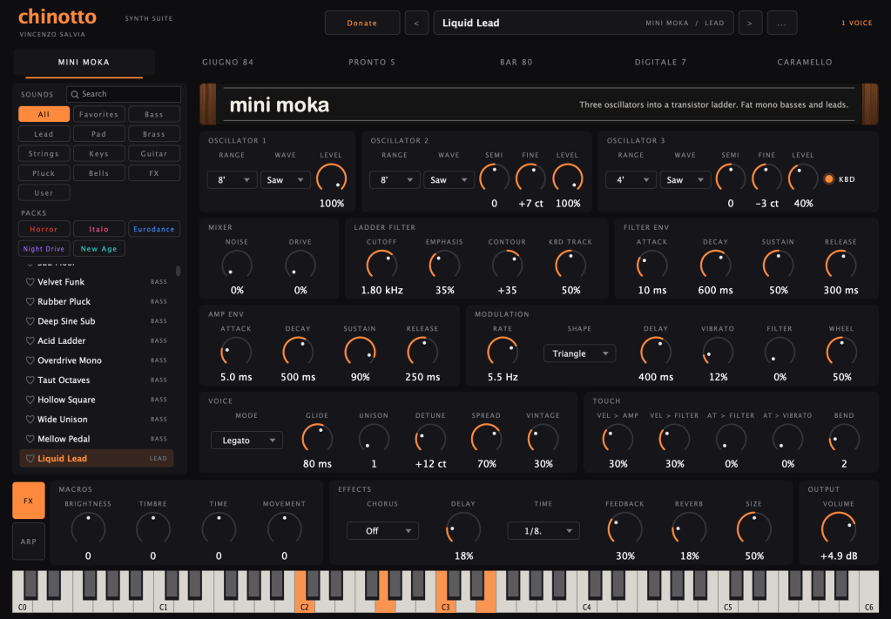This screenshot has height=619, width=891.
Task: Open Oscillator 1 range dropdown
Action: tap(232, 180)
